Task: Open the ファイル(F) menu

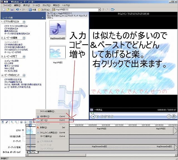Action: click(x=7, y=5)
